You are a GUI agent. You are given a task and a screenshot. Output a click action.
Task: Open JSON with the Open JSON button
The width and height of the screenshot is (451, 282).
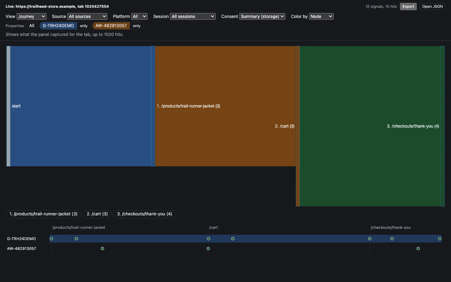432,6
